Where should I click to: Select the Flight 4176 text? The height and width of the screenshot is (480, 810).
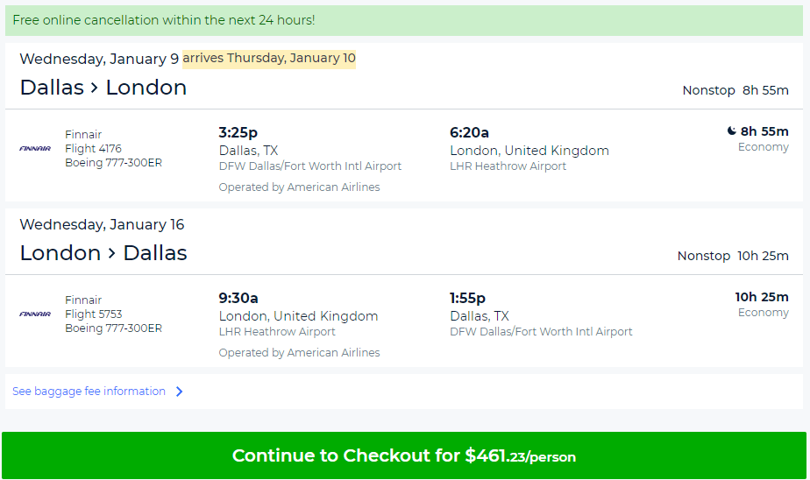point(94,149)
